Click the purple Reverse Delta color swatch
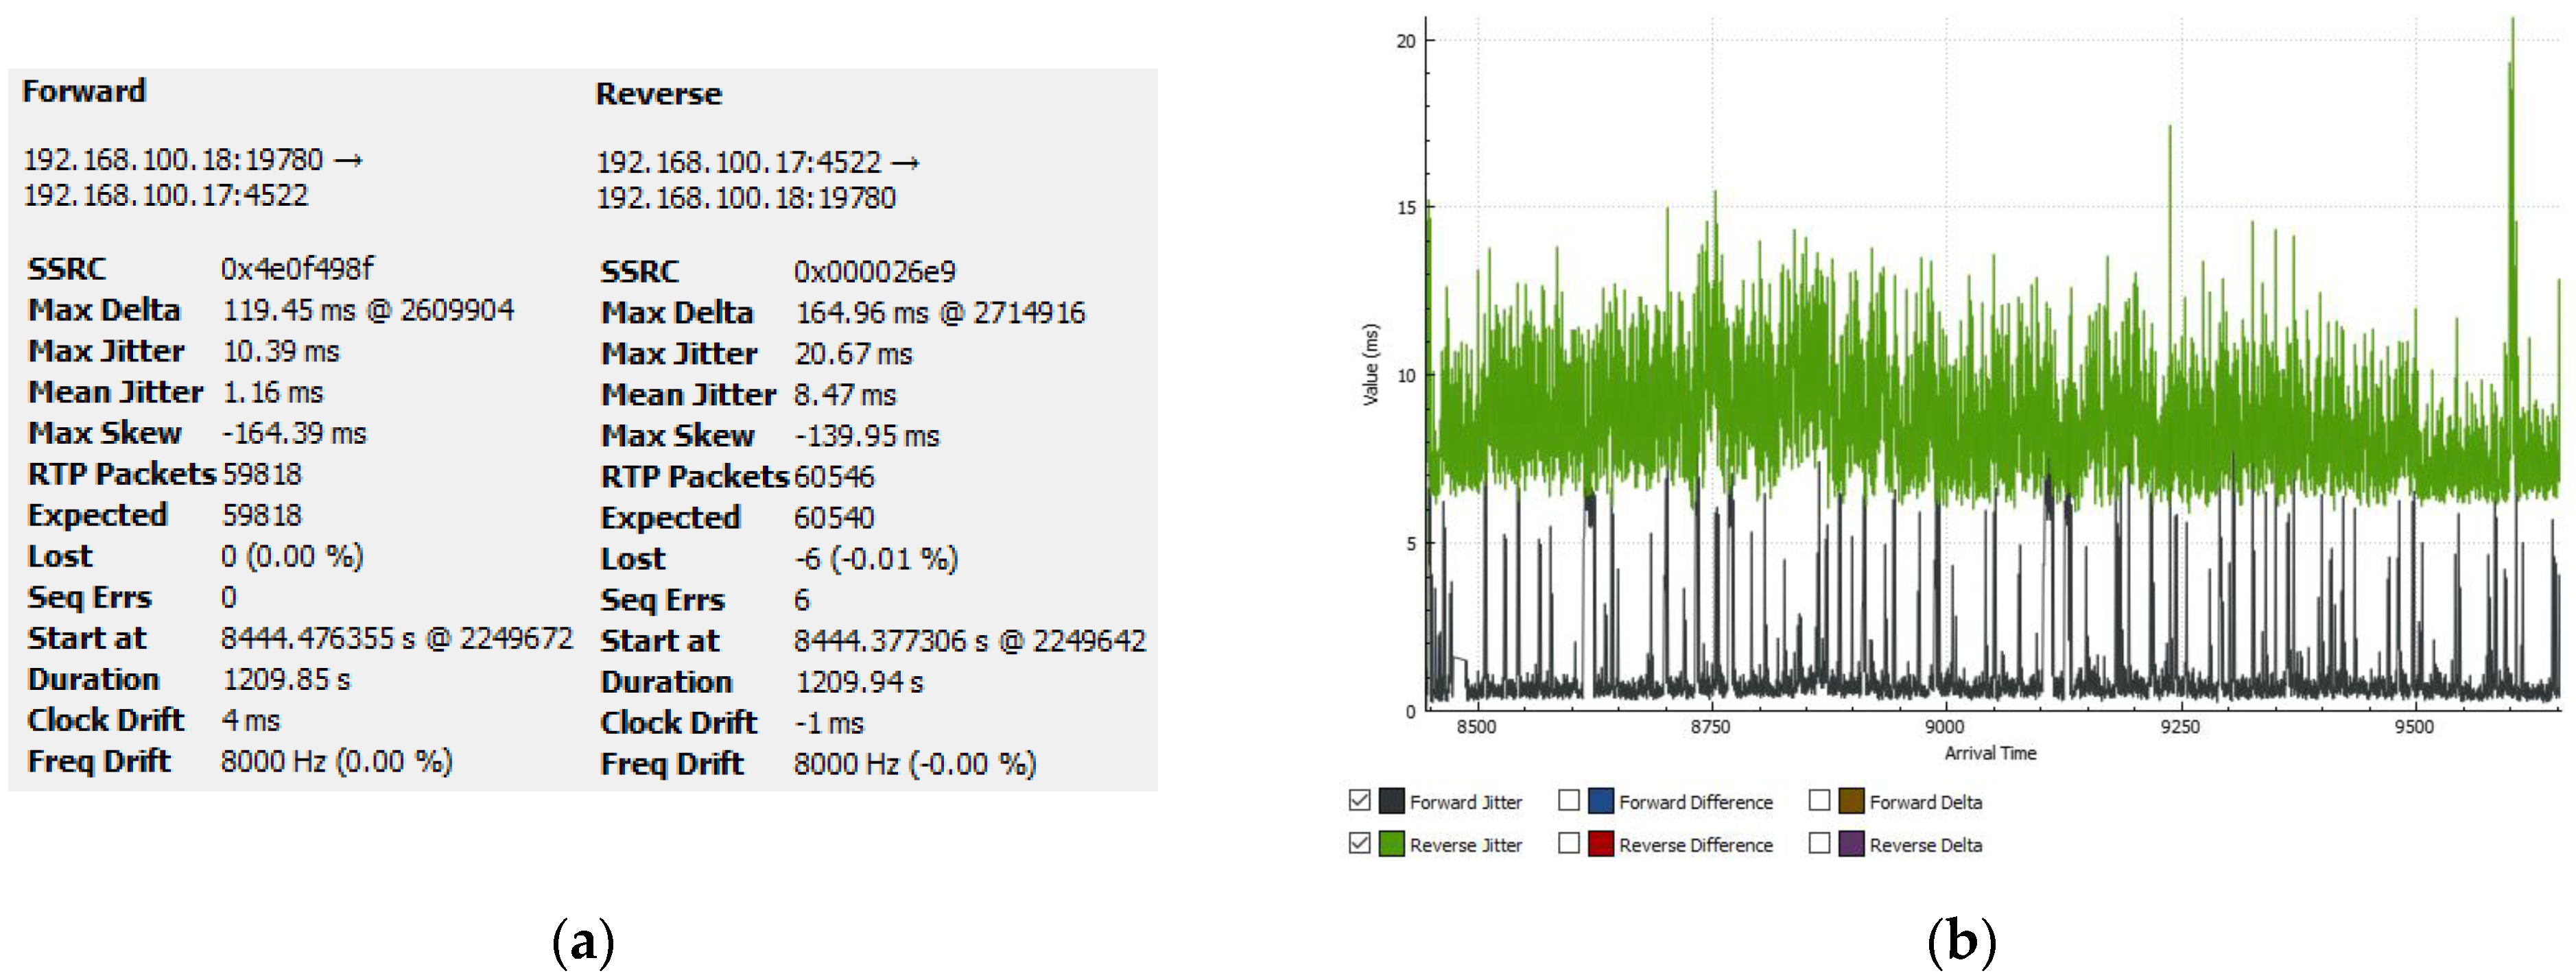The image size is (2576, 980). click(x=1851, y=843)
